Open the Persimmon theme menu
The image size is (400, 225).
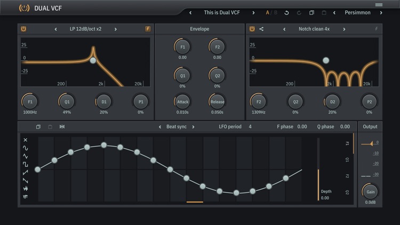357,12
